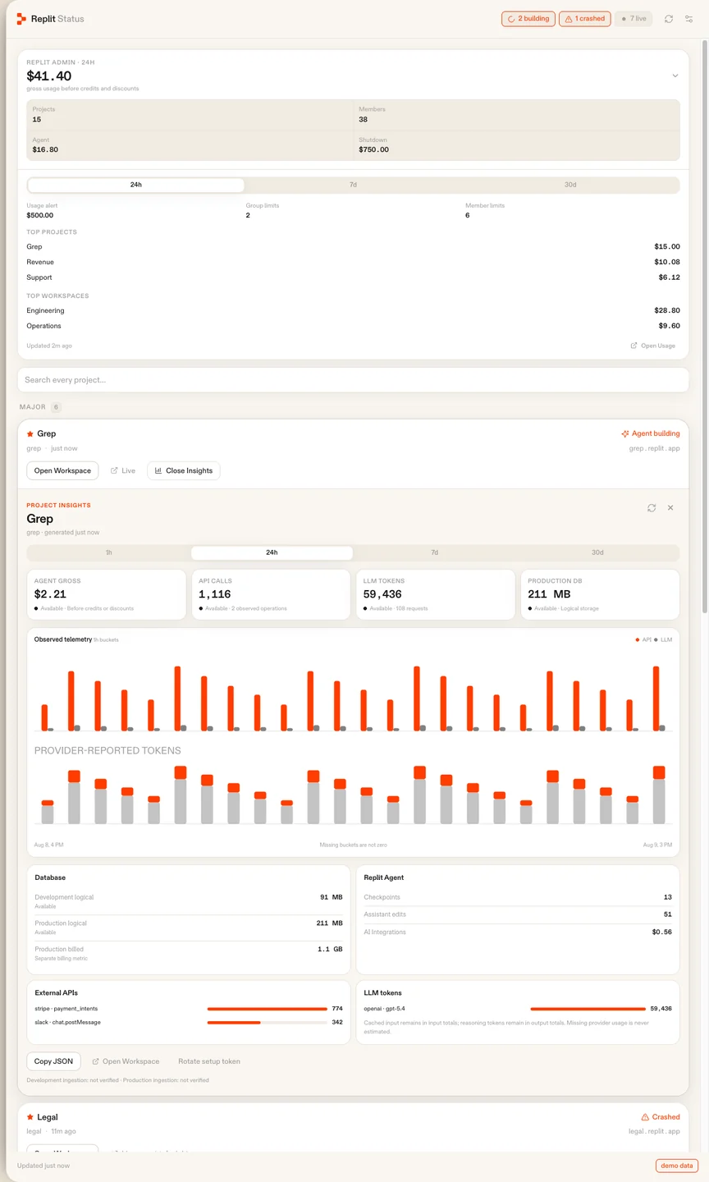This screenshot has height=1182, width=709.
Task: Click the Agent Gross $2.21 card
Action: pyautogui.click(x=107, y=594)
